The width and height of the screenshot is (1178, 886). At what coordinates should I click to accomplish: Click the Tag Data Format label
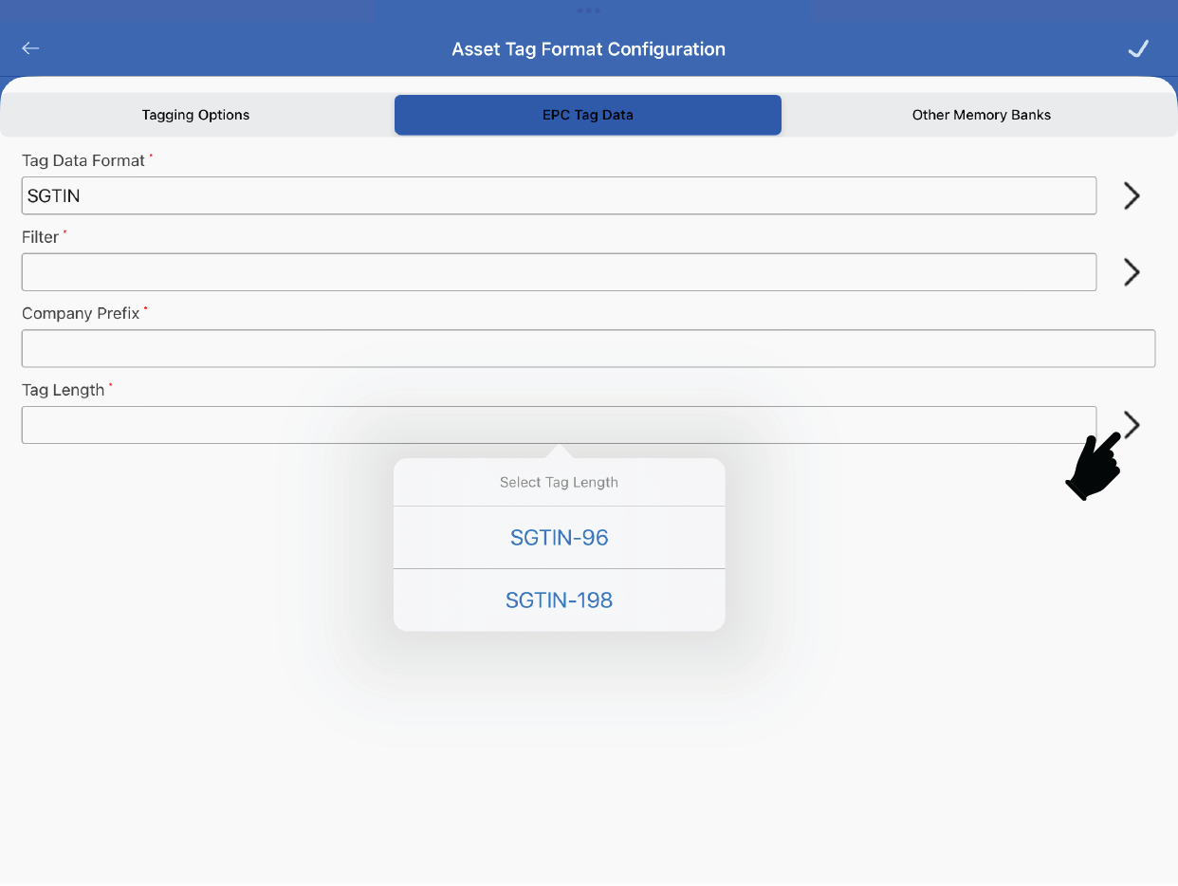[x=83, y=161]
